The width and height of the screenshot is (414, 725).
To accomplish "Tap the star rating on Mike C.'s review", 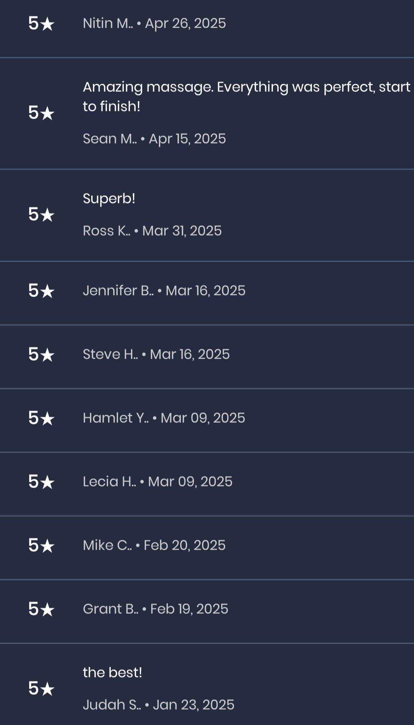I will [41, 545].
